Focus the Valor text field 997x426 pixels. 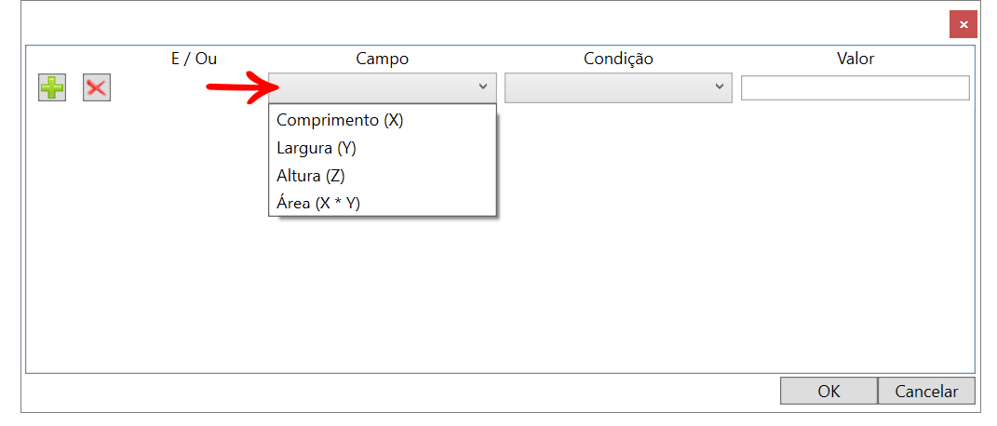click(x=856, y=87)
